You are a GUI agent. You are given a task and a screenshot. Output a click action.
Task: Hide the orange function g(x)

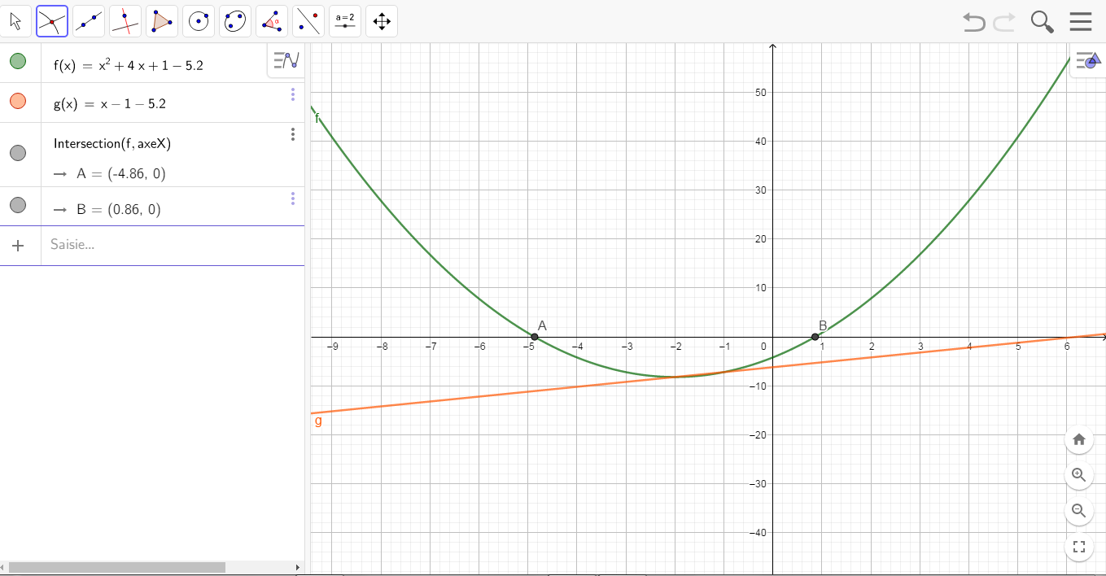(18, 102)
